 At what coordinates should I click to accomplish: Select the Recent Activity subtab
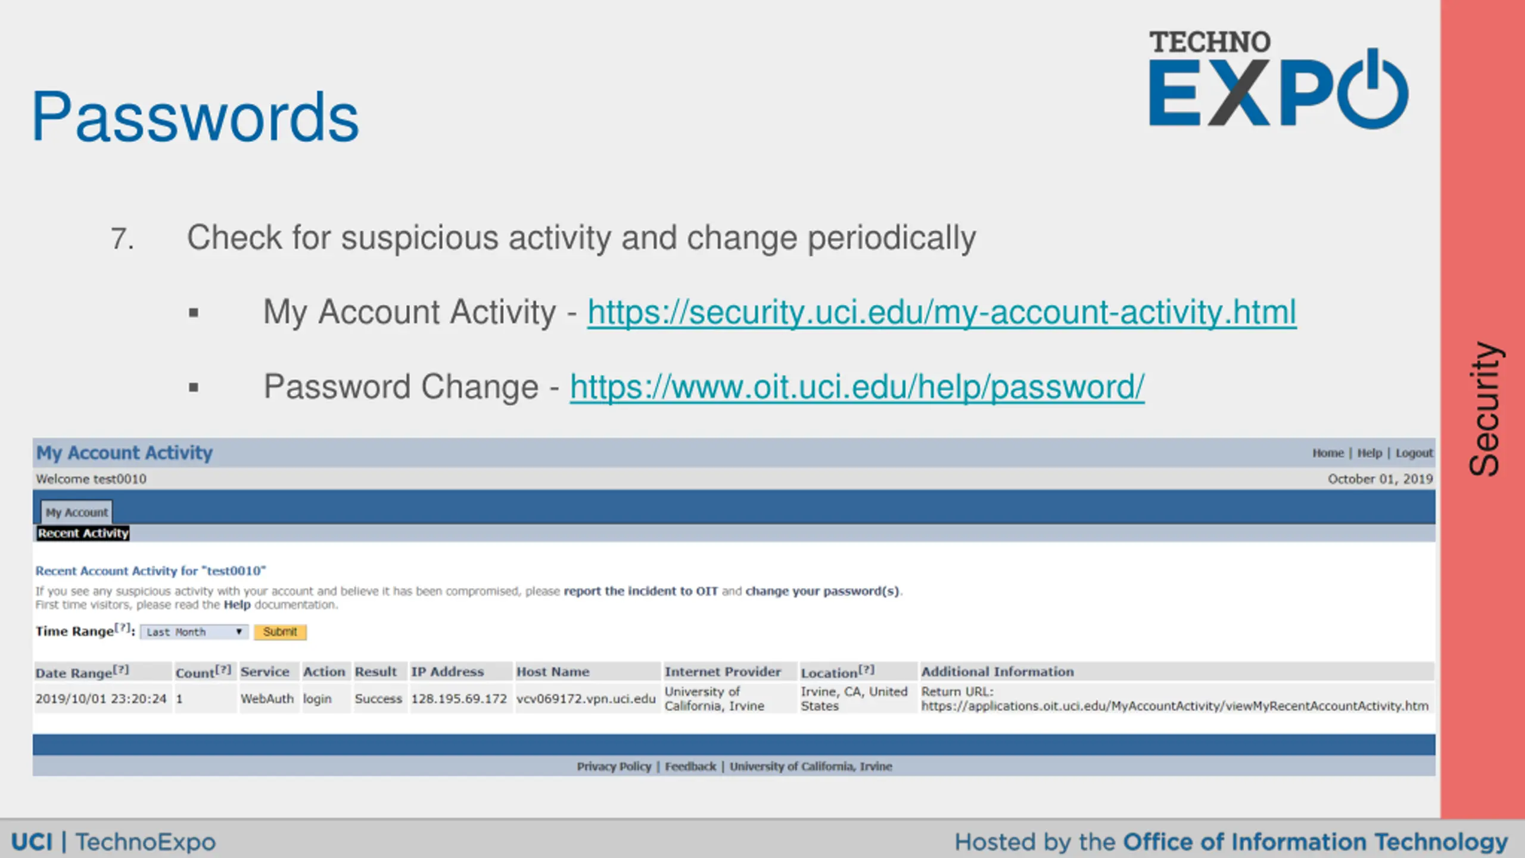83,533
